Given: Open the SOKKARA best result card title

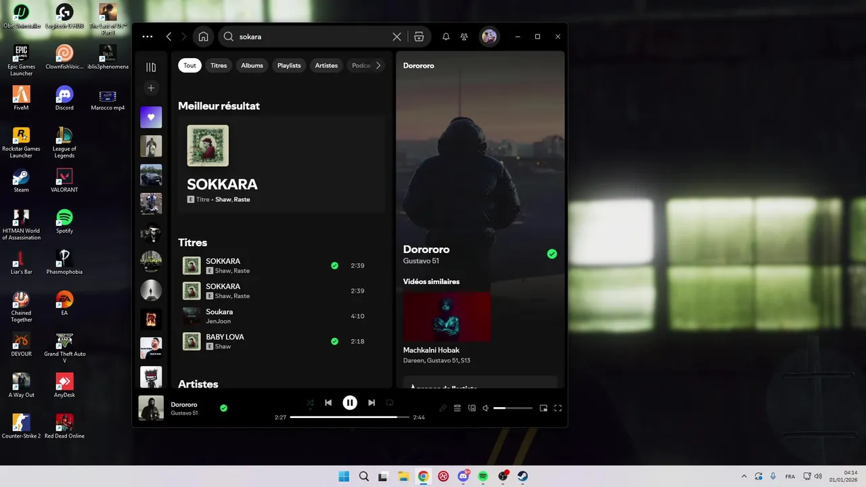Looking at the screenshot, I should (x=223, y=185).
